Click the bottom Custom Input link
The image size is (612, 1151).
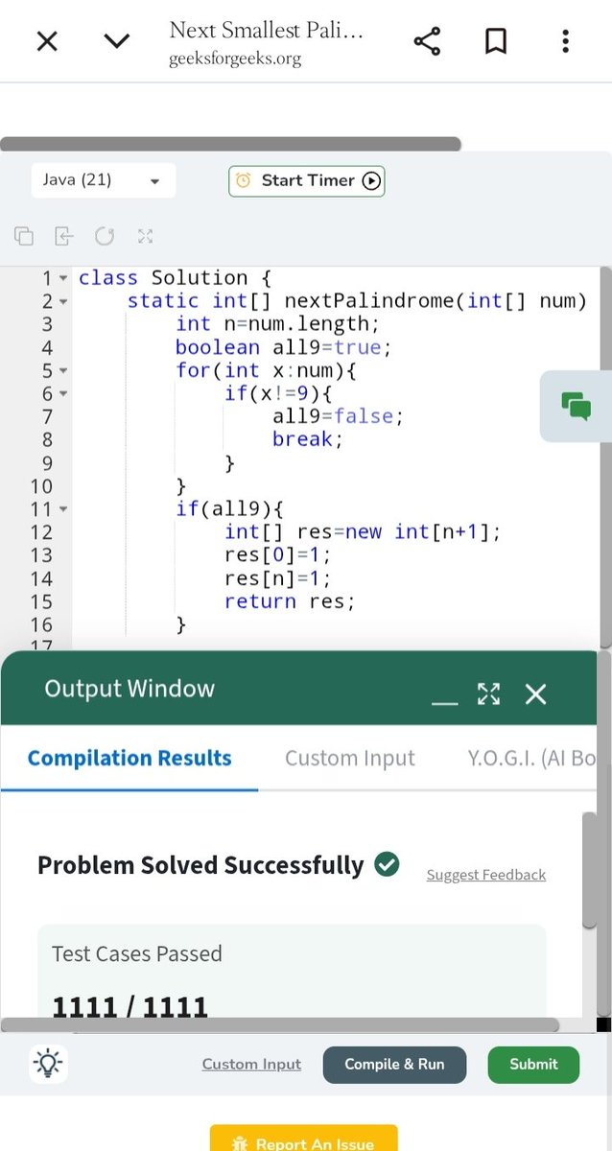pos(251,1064)
